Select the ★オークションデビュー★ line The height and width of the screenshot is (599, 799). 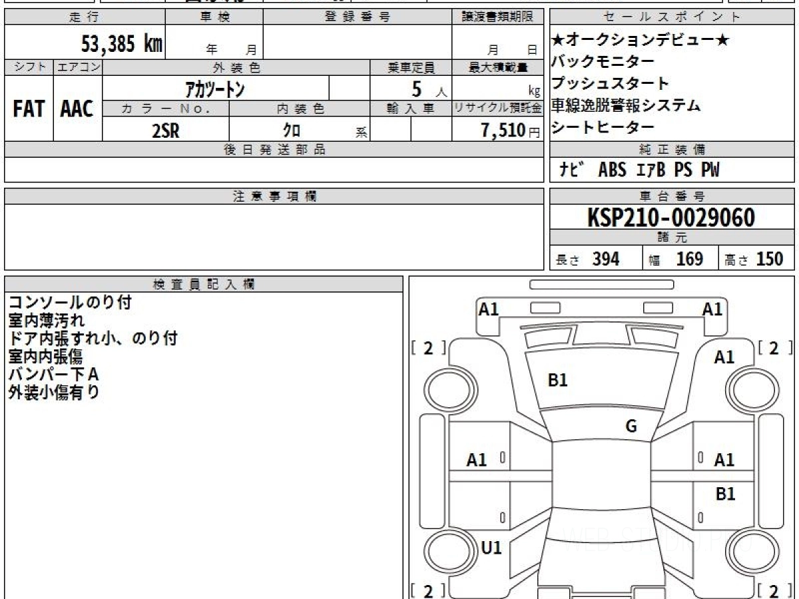pos(641,40)
